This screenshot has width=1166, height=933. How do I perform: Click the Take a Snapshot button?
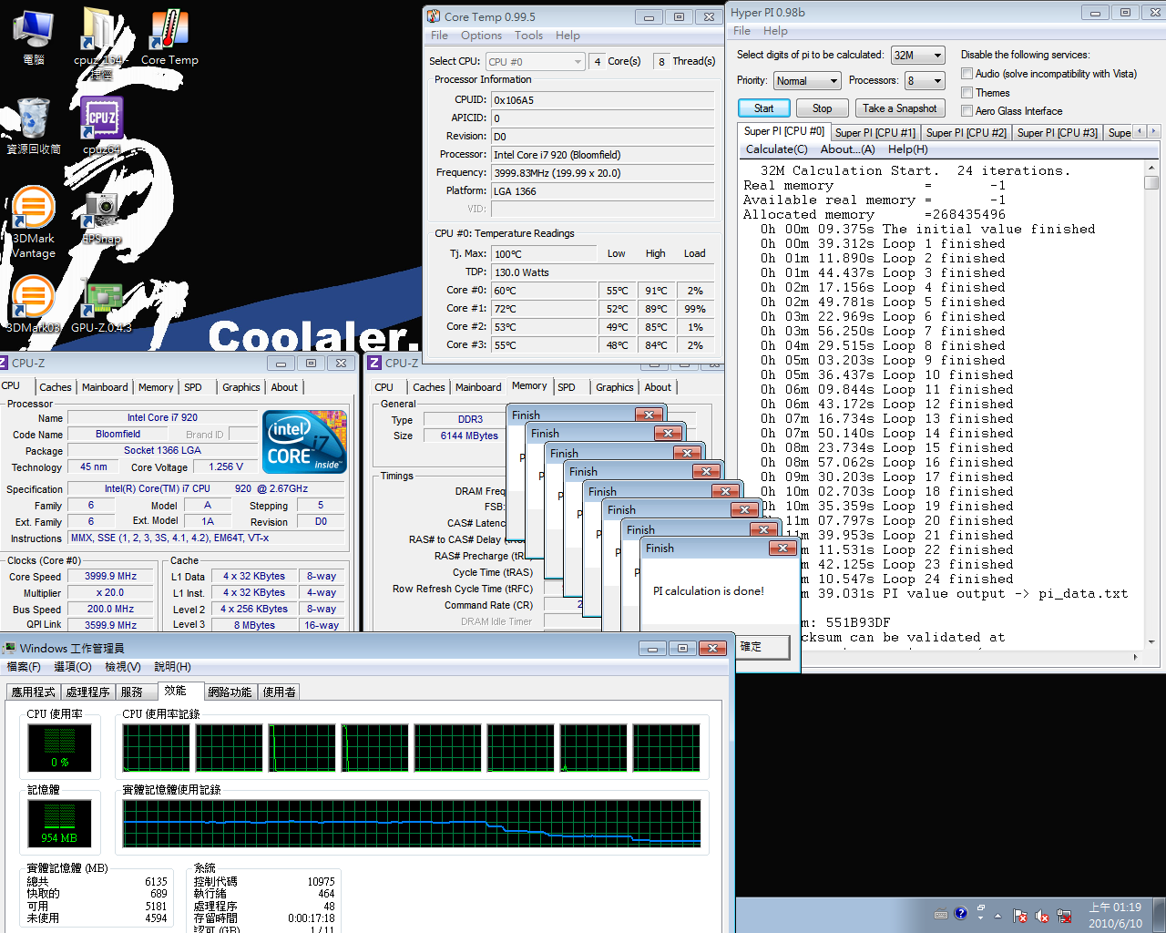[x=899, y=108]
